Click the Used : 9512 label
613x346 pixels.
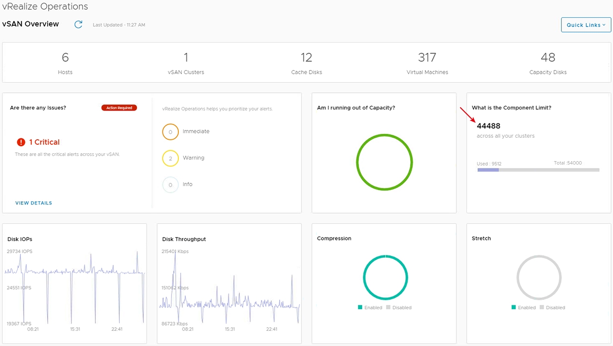point(489,163)
